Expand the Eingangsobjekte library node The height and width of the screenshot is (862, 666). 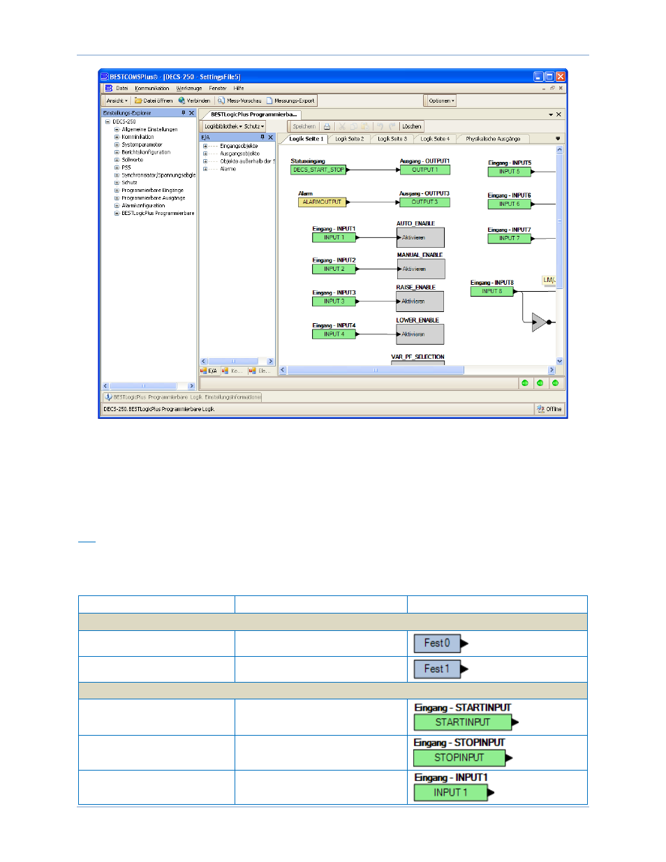pyautogui.click(x=205, y=146)
